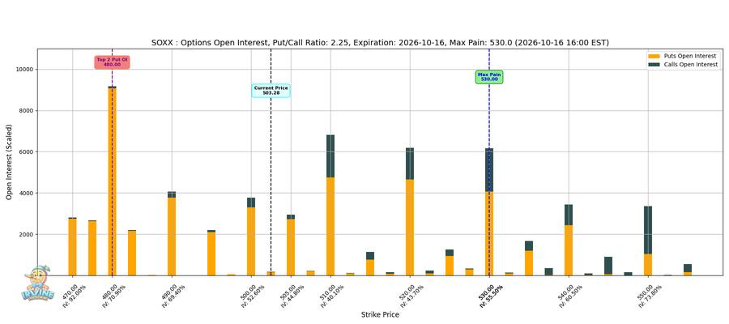
Task: Click the orange puts segment at strike 510
Action: 330,226
